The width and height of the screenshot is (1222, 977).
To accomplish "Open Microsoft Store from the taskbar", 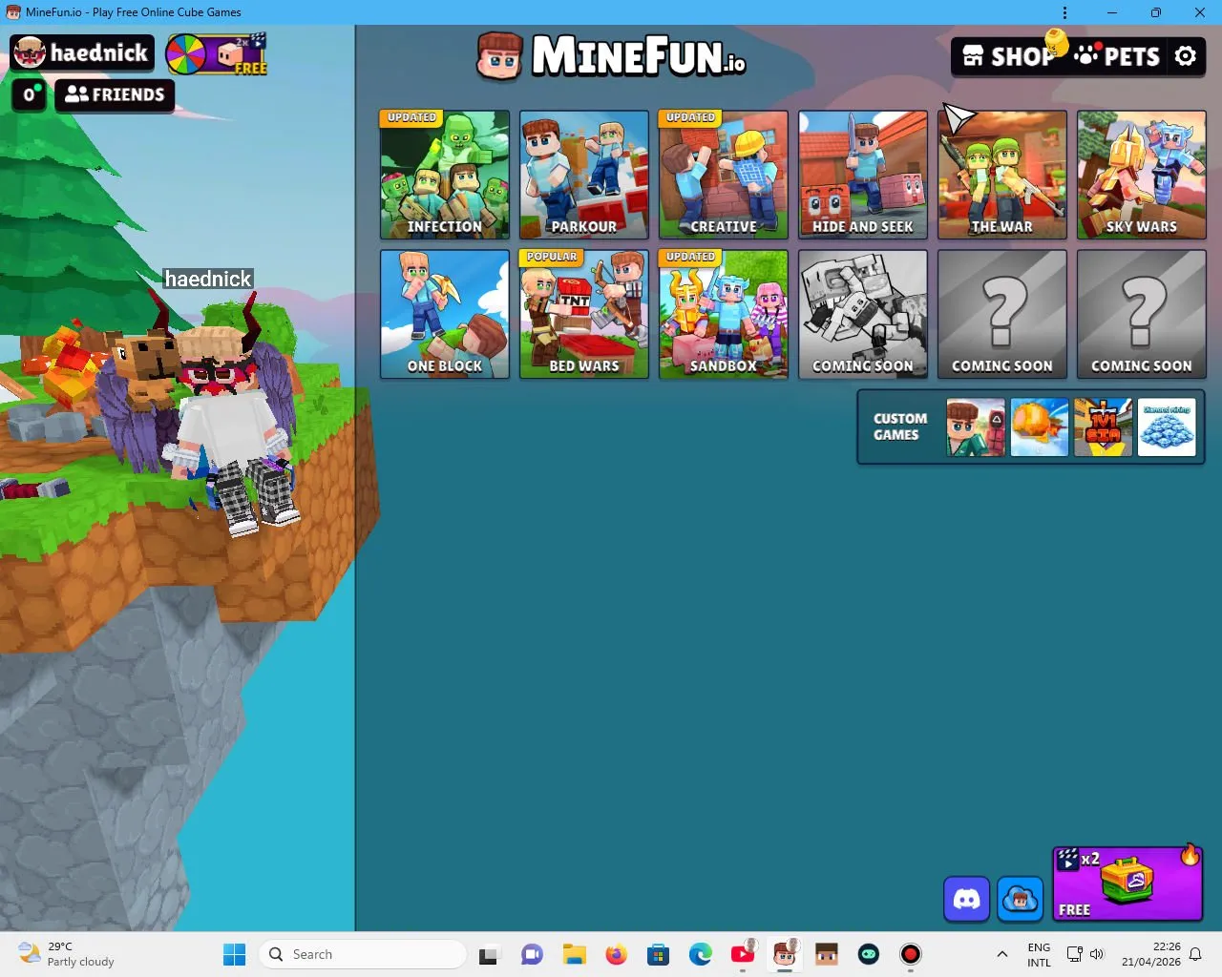I will coord(658,954).
